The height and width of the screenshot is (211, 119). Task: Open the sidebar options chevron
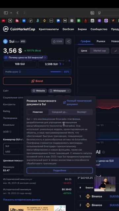11,13
